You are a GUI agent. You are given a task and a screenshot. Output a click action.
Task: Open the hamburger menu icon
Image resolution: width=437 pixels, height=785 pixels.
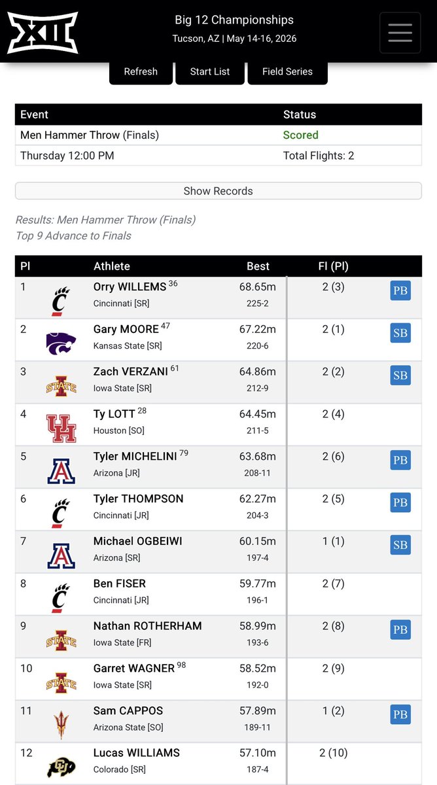(x=400, y=33)
